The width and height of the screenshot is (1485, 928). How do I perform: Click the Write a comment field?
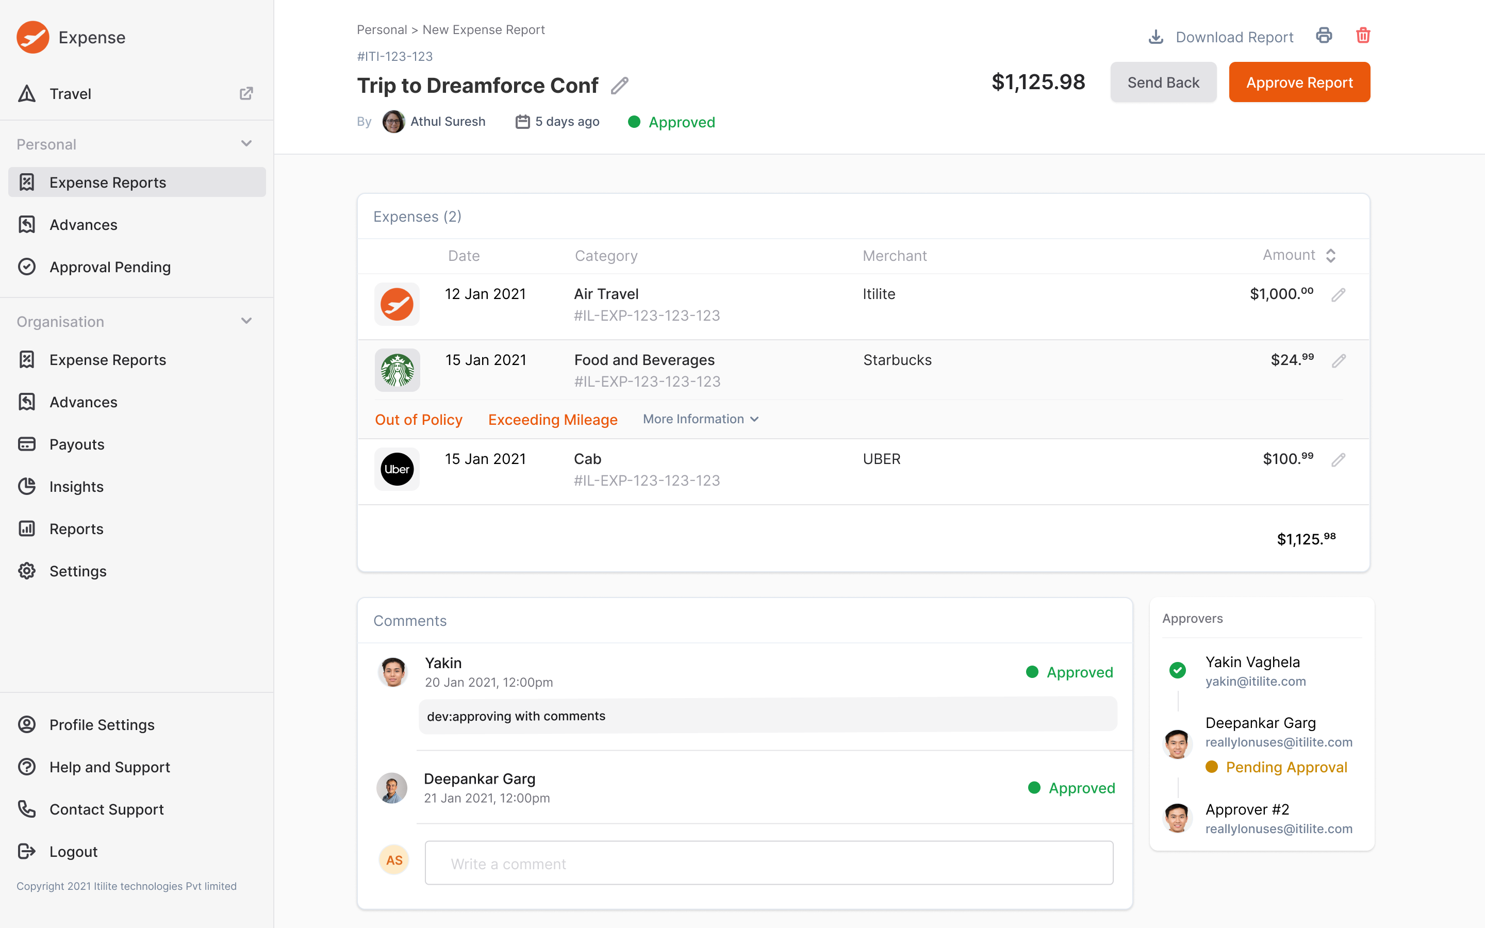click(x=768, y=863)
